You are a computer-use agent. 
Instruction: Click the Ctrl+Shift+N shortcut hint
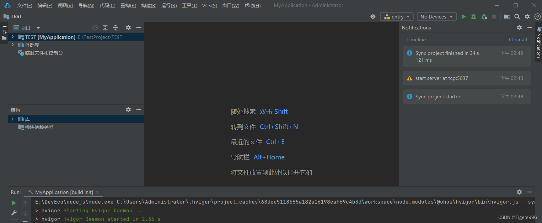pyautogui.click(x=279, y=127)
